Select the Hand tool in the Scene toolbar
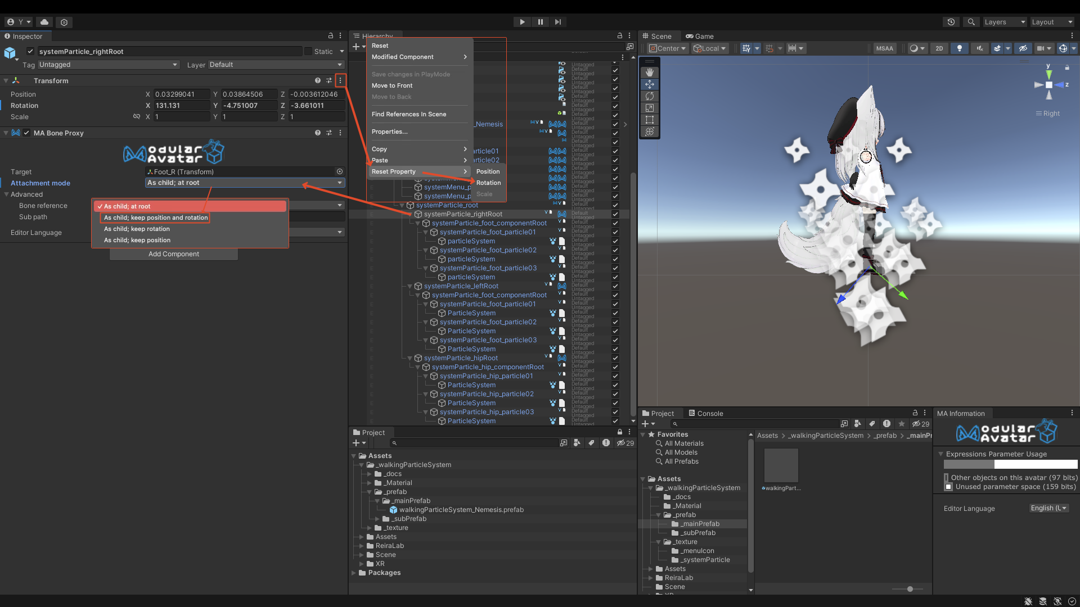Image resolution: width=1080 pixels, height=607 pixels. (650, 72)
